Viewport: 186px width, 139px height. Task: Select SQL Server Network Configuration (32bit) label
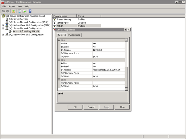click(x=29, y=22)
